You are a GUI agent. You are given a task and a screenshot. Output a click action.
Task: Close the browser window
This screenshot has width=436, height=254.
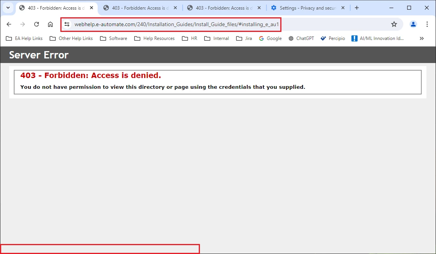point(427,8)
